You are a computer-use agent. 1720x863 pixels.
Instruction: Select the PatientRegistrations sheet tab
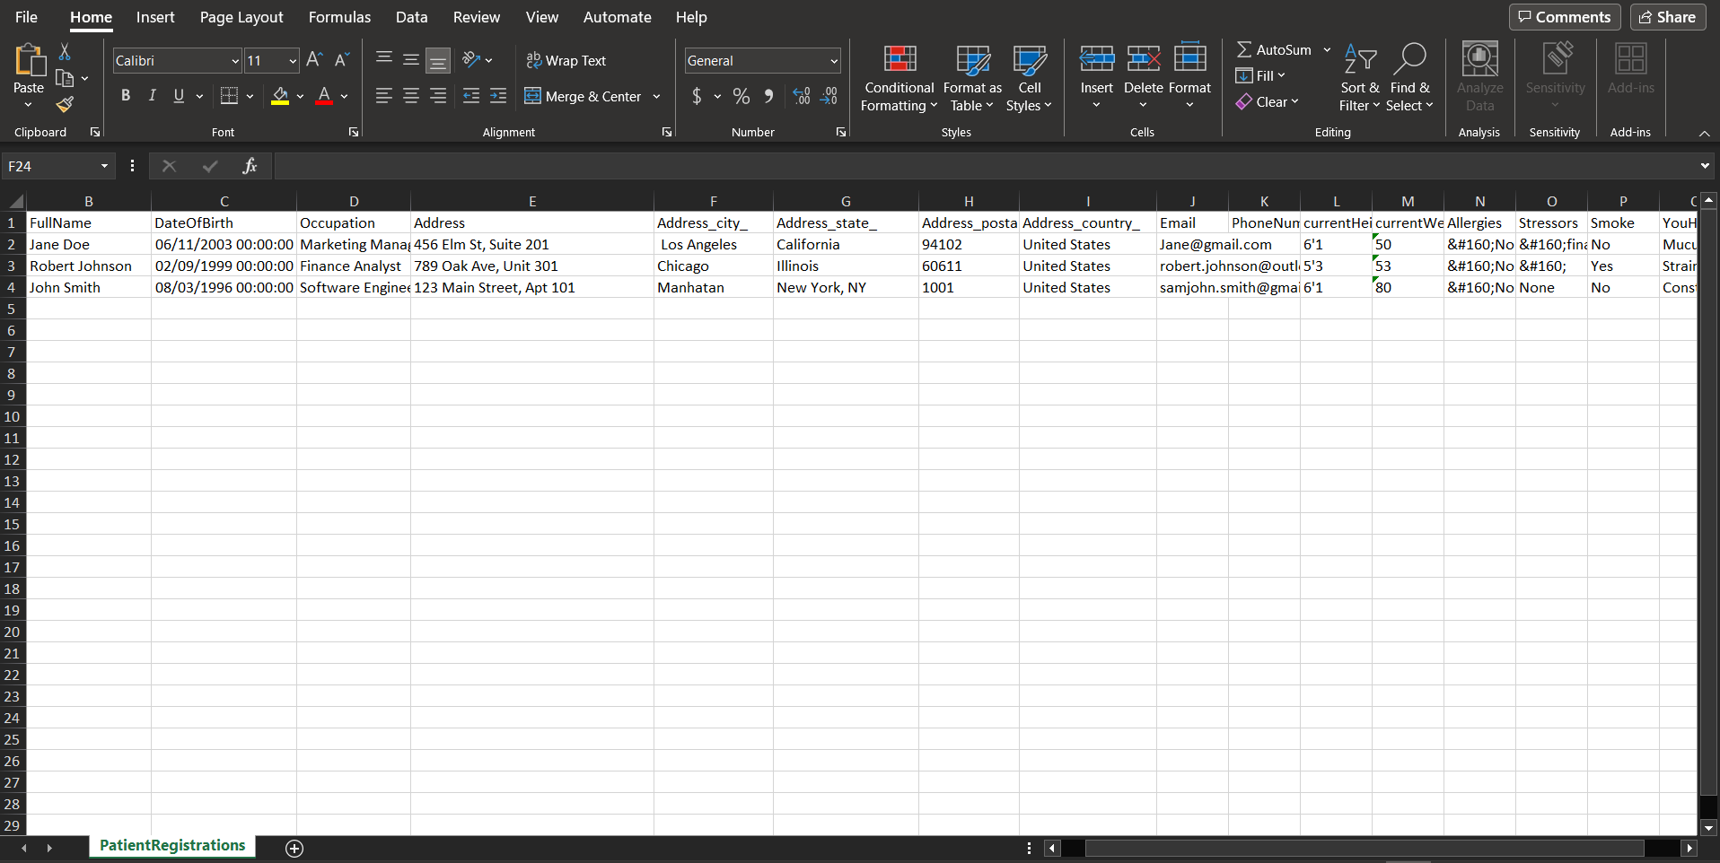[171, 845]
